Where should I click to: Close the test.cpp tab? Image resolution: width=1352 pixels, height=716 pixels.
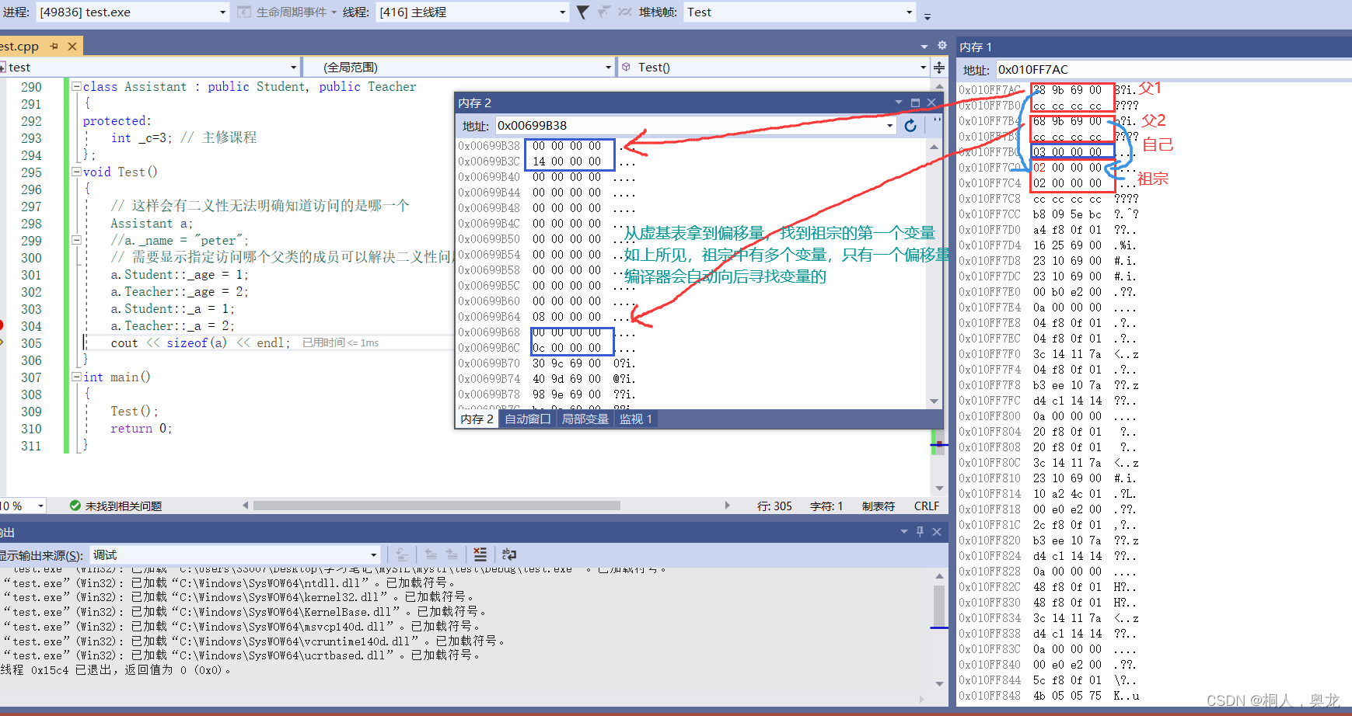[72, 47]
